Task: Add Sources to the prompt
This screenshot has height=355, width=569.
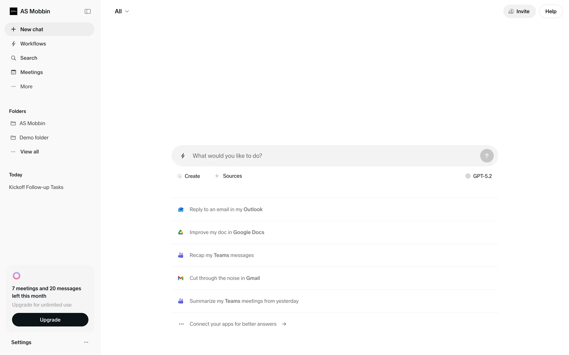Action: (228, 176)
